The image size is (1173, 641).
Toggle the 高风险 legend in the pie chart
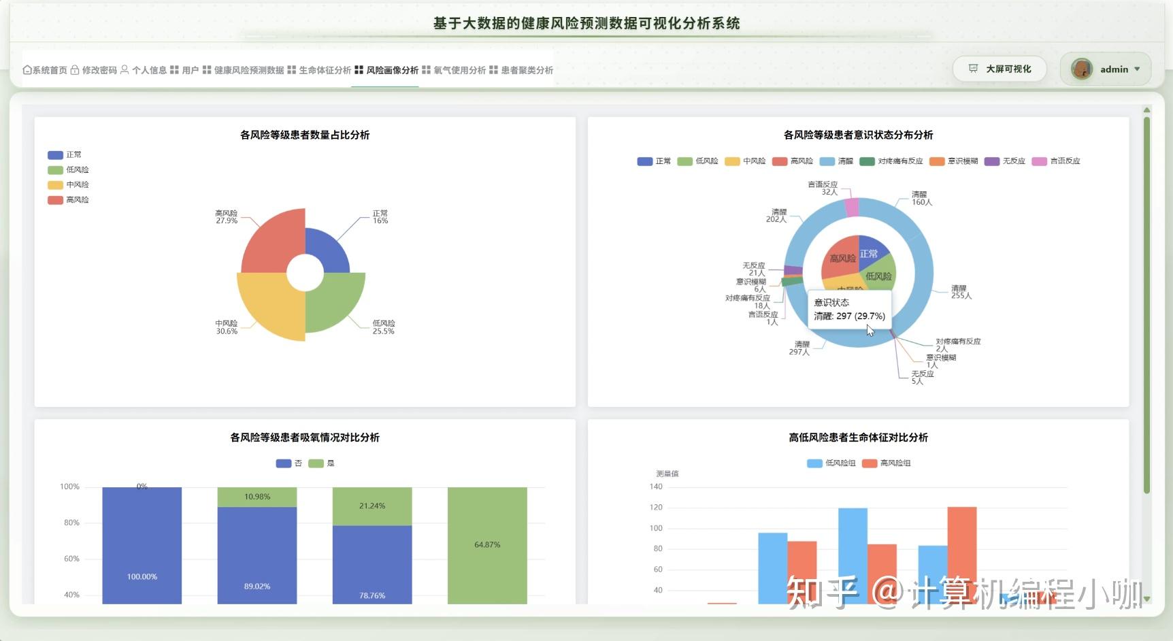tap(67, 199)
